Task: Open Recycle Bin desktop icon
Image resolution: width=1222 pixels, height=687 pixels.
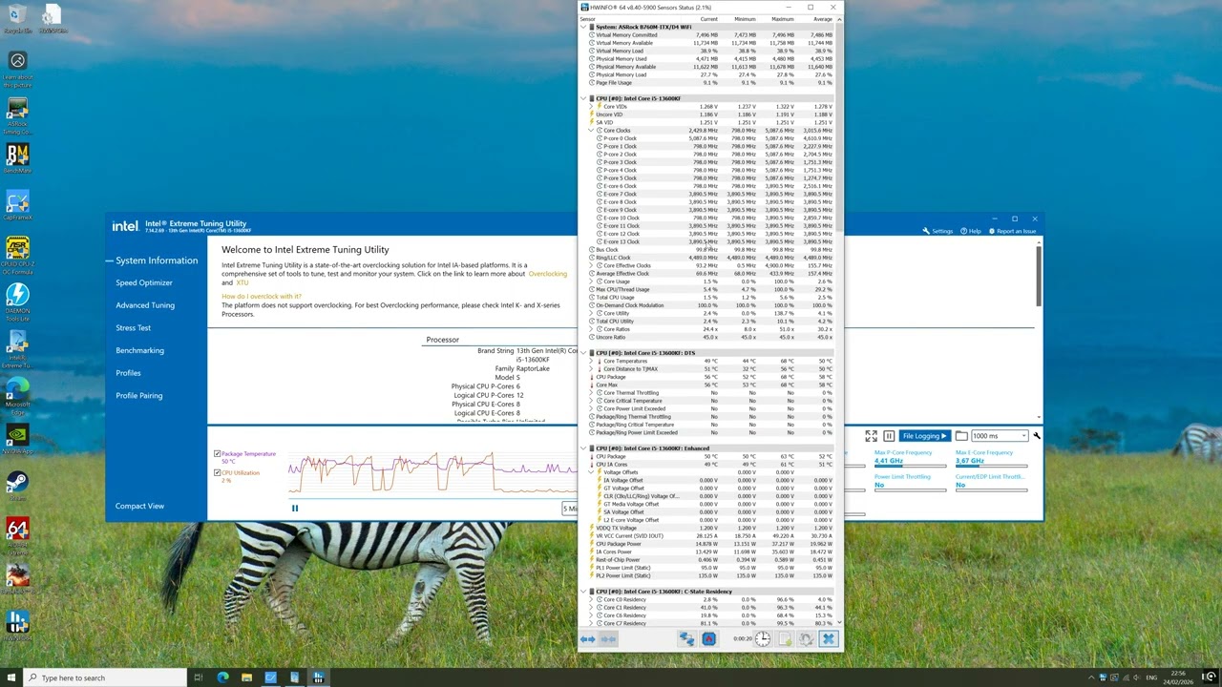Action: click(x=16, y=19)
